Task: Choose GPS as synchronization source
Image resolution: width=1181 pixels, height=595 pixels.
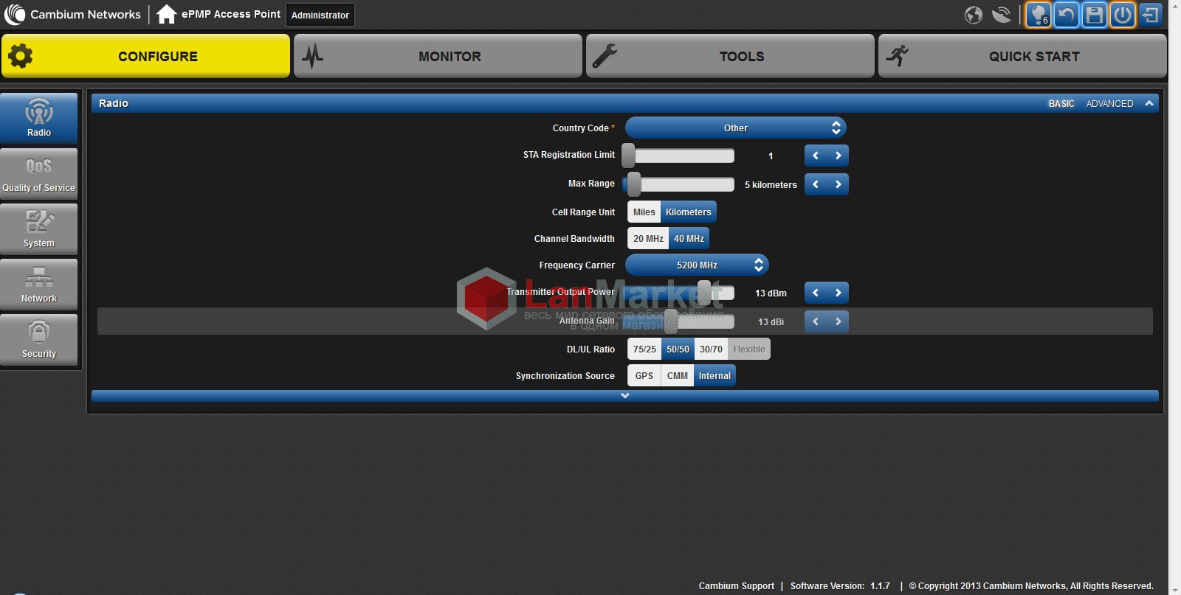Action: (644, 376)
